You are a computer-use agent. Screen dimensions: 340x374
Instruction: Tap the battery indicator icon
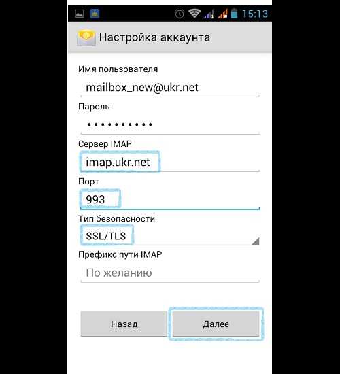pos(235,14)
